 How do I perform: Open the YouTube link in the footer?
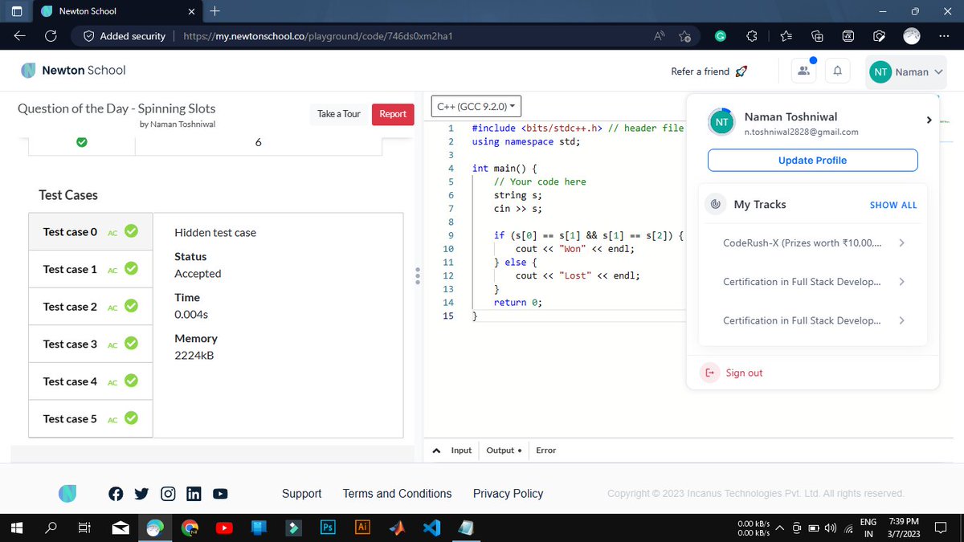[220, 494]
